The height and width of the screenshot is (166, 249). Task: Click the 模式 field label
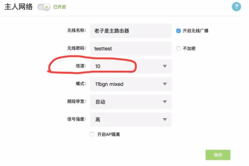[x=81, y=84]
